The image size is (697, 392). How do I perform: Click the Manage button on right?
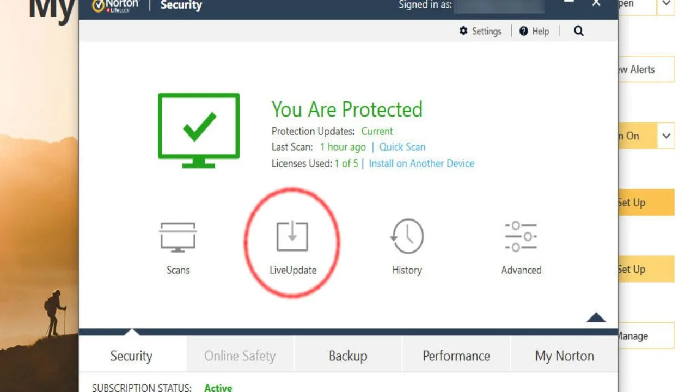coord(645,336)
